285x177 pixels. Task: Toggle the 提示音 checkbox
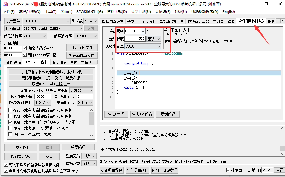pos(228,170)
